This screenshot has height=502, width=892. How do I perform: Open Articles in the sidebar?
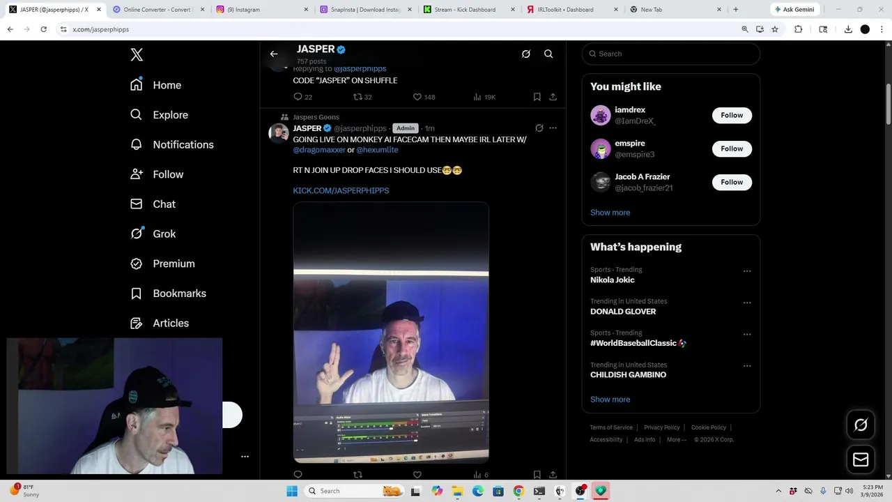pyautogui.click(x=160, y=323)
